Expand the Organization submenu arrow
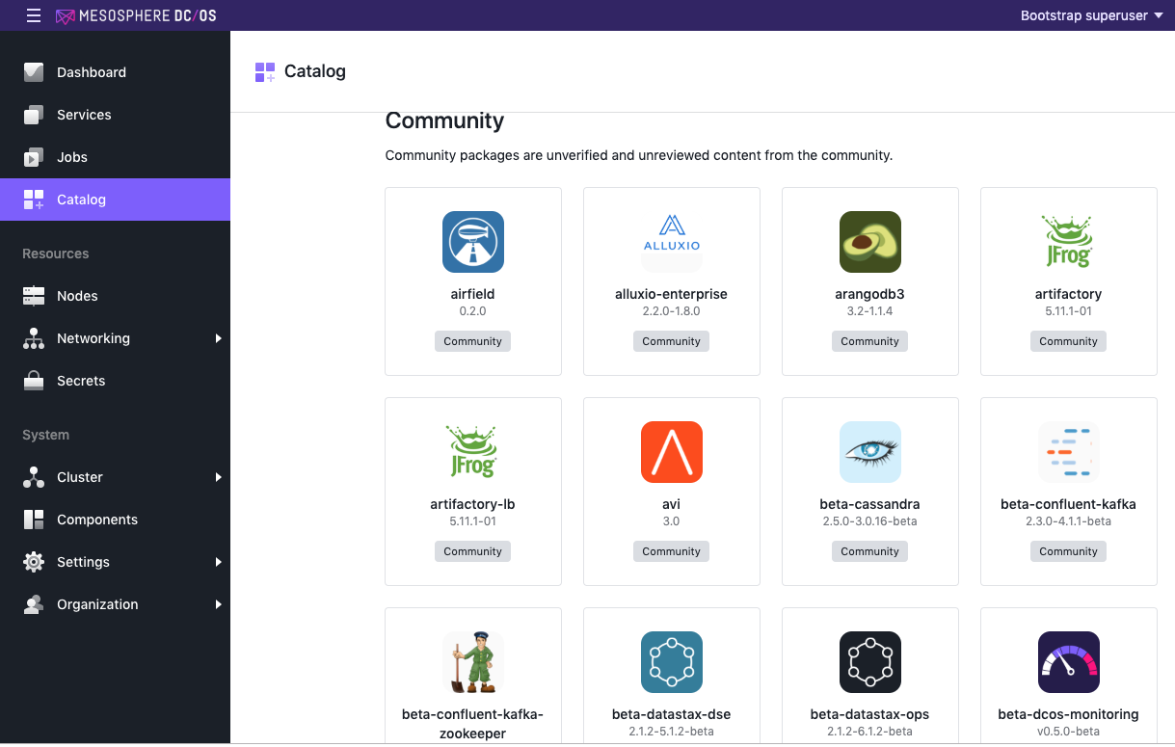The height and width of the screenshot is (747, 1175). coord(219,604)
